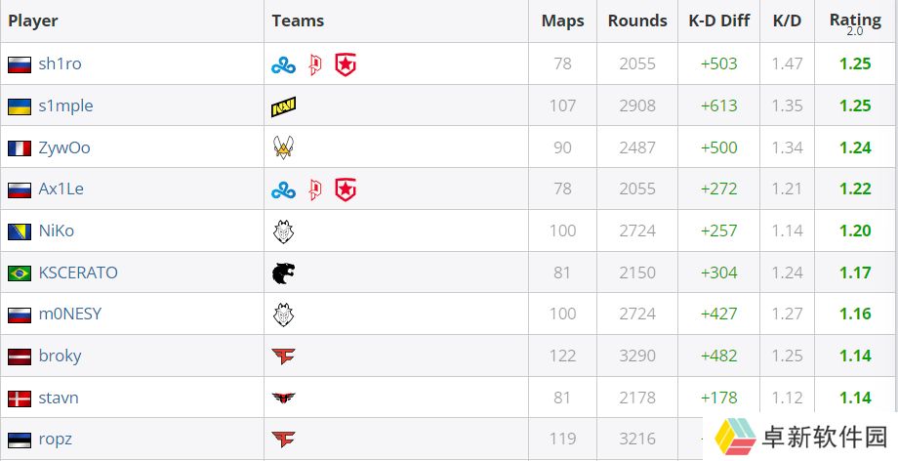Viewport: 898px width, 461px height.
Task: Open the Heroic logo next to stavn
Action: pyautogui.click(x=283, y=398)
